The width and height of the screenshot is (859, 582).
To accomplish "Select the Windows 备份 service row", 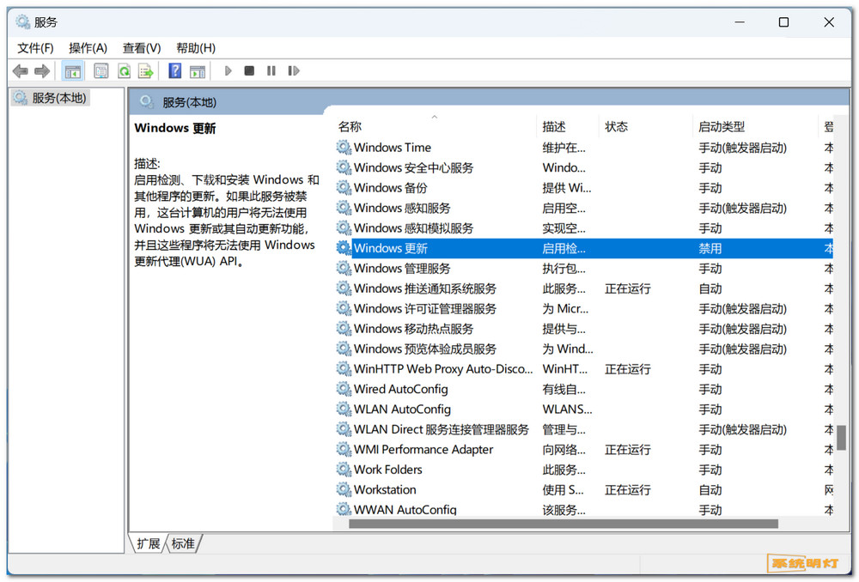I will (x=583, y=188).
